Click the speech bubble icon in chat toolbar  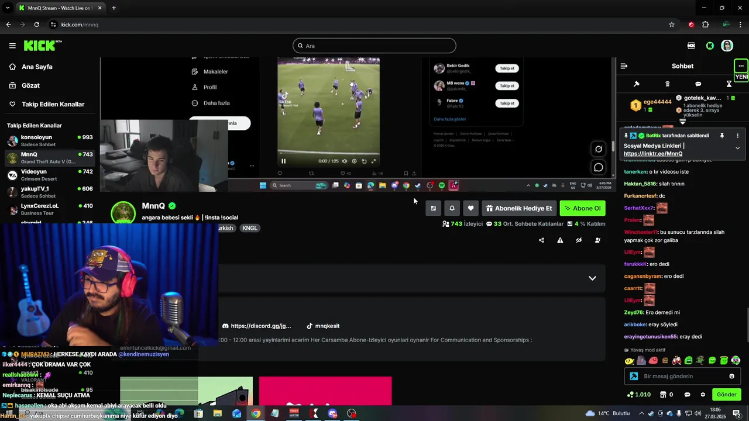(x=698, y=84)
